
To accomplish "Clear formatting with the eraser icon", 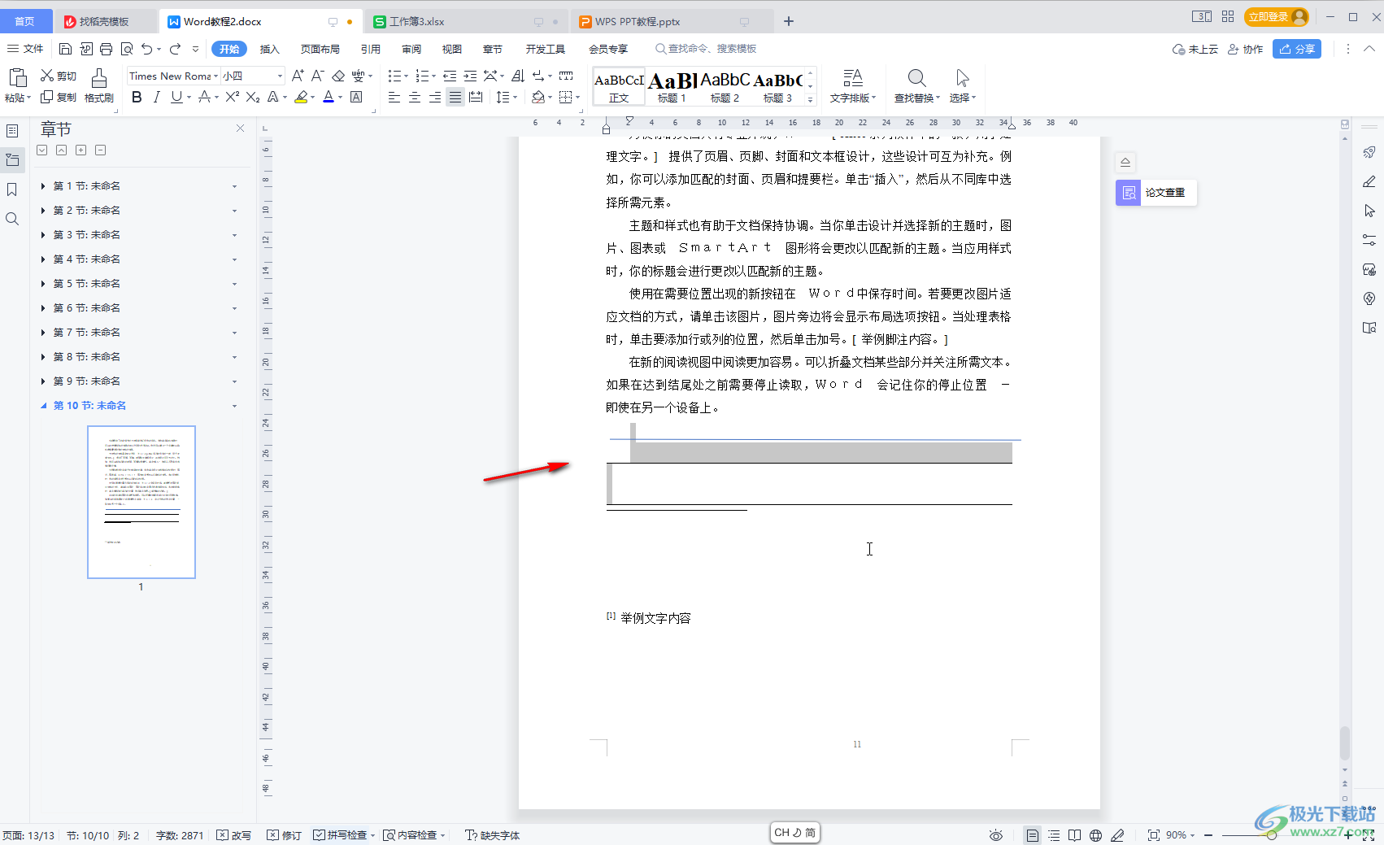I will pos(338,76).
